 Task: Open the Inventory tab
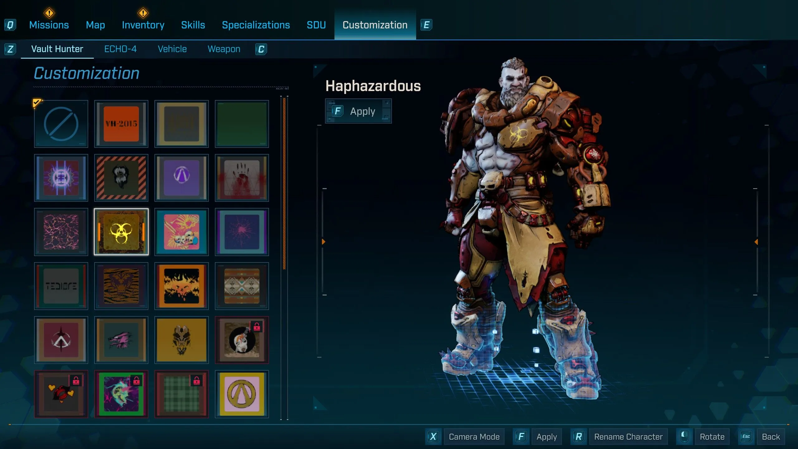point(143,25)
